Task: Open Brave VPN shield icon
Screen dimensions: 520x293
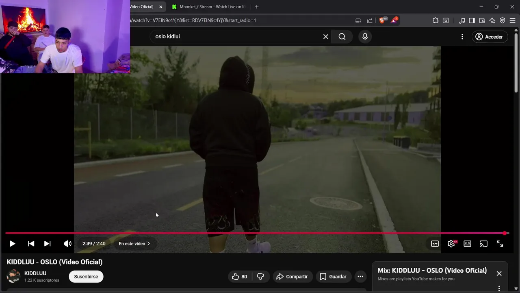Action: click(x=502, y=20)
